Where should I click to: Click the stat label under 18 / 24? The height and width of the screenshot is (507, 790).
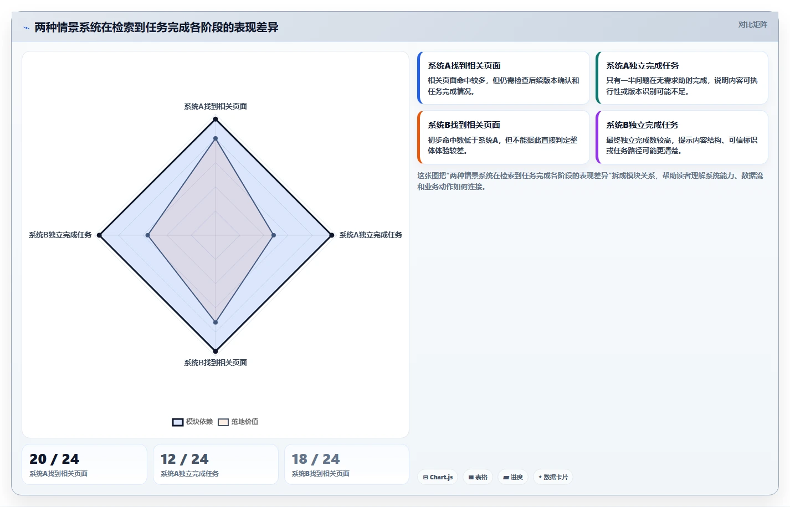[321, 474]
